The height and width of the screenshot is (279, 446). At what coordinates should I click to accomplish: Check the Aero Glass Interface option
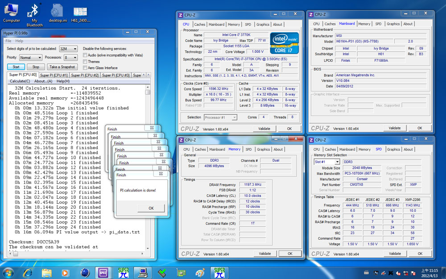85,68
